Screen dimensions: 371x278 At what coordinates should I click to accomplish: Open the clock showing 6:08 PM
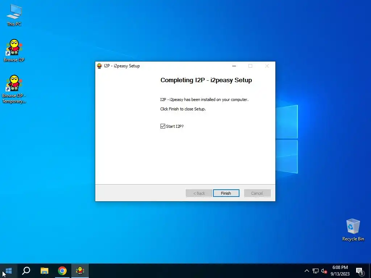tap(340, 271)
